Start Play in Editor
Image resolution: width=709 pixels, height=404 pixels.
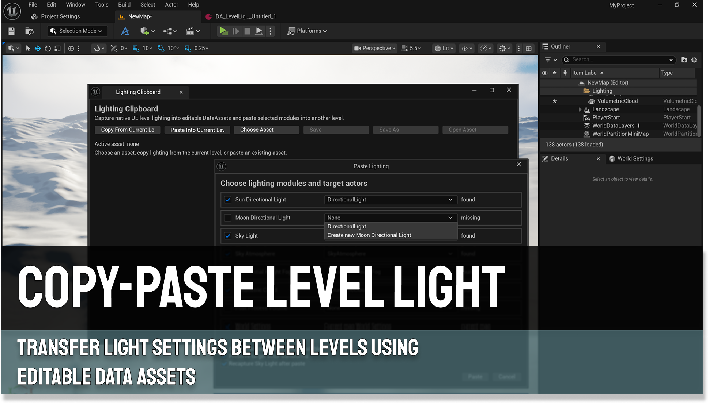[223, 31]
